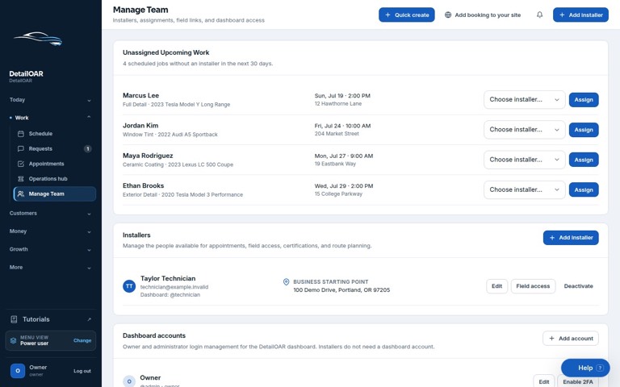Click 'Ceramic Coating · 2023 Lexus LC 500 Coupe'
The image size is (620, 387).
coord(178,164)
